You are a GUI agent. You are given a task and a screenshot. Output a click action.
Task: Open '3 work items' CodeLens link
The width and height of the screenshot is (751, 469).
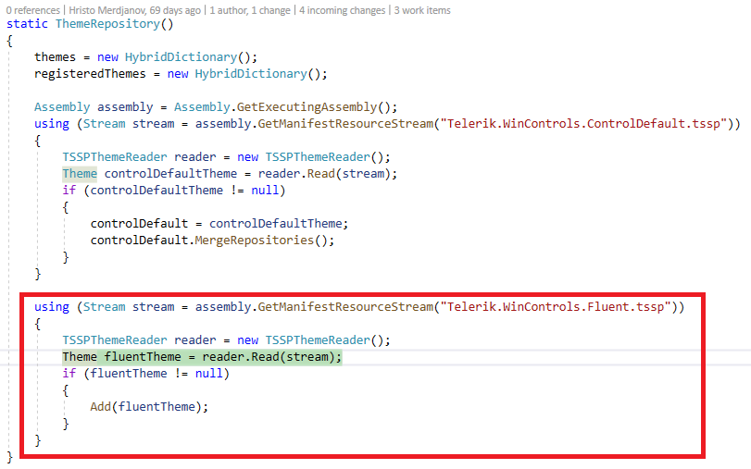[422, 10]
